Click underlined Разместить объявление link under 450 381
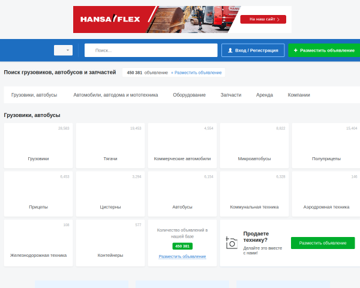The image size is (360, 288). 182,257
